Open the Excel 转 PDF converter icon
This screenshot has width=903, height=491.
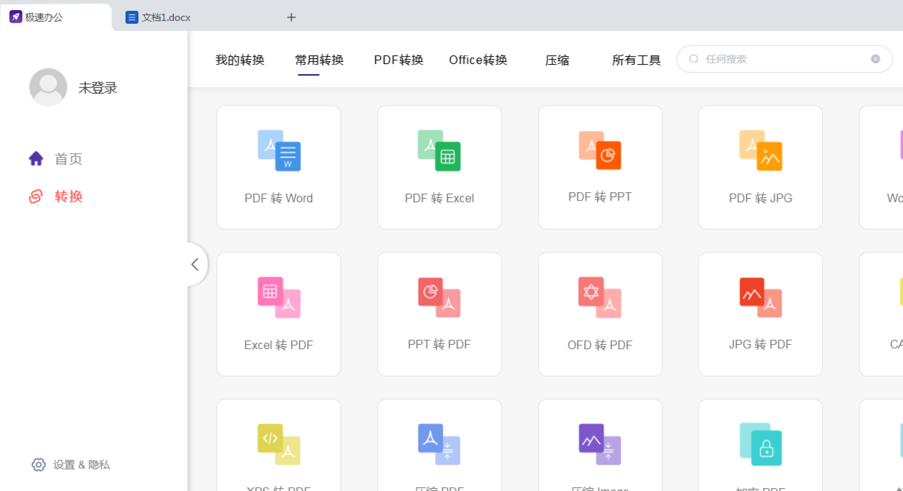pyautogui.click(x=279, y=298)
